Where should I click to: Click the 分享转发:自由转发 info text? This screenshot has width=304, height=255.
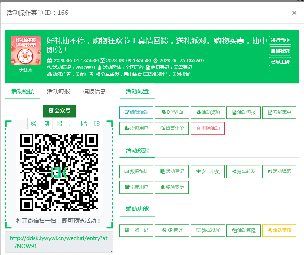(119, 74)
